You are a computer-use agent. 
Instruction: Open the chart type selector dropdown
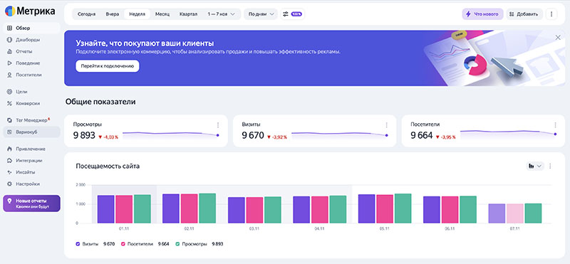535,166
